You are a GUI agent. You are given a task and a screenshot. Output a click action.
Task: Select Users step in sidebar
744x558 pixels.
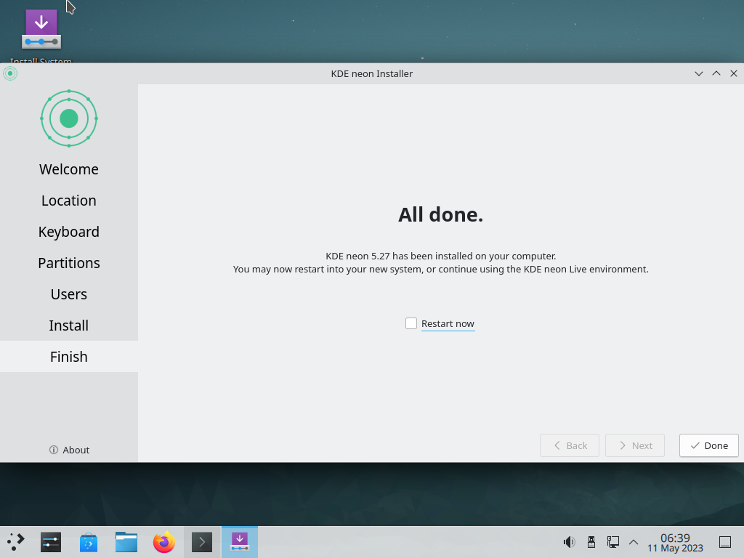click(69, 294)
